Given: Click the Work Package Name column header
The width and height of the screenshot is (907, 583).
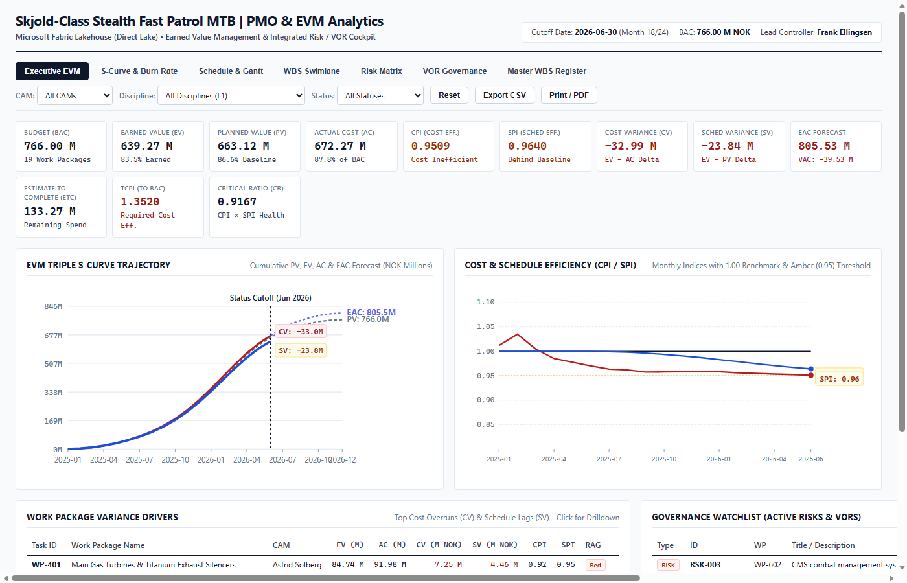Looking at the screenshot, I should [108, 545].
